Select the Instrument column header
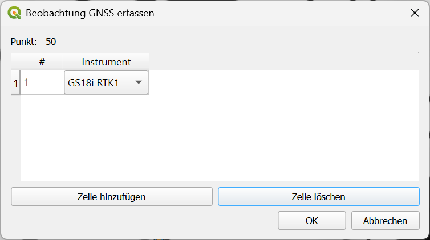430x240 pixels. tap(106, 62)
